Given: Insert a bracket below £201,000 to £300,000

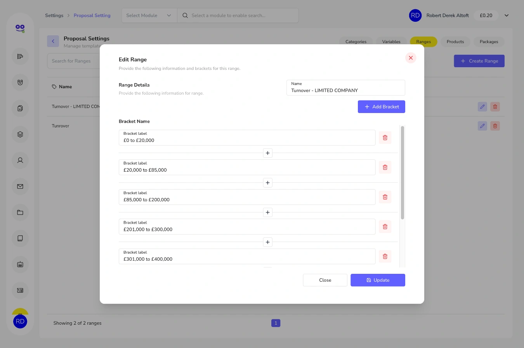Looking at the screenshot, I should (267, 242).
